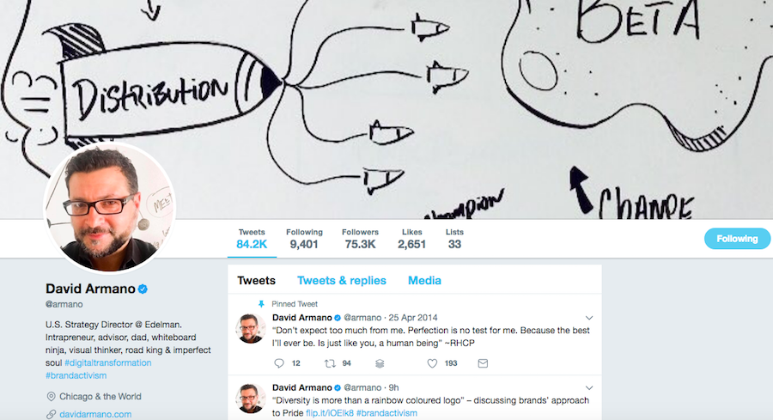Open the Media tab
This screenshot has width=773, height=420.
point(424,281)
